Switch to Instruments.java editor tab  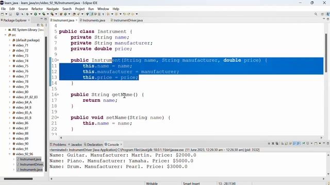92,21
